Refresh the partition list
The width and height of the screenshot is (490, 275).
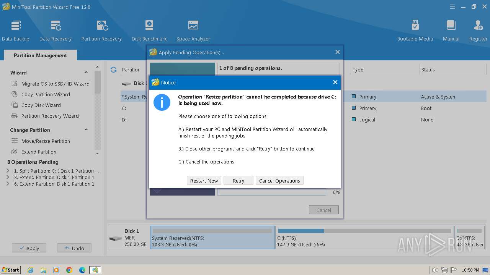click(113, 70)
